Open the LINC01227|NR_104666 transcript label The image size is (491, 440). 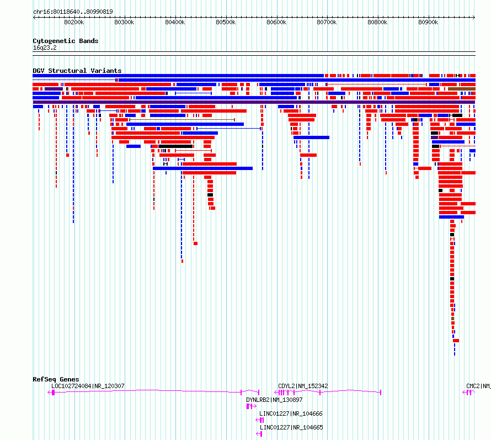[x=291, y=414]
